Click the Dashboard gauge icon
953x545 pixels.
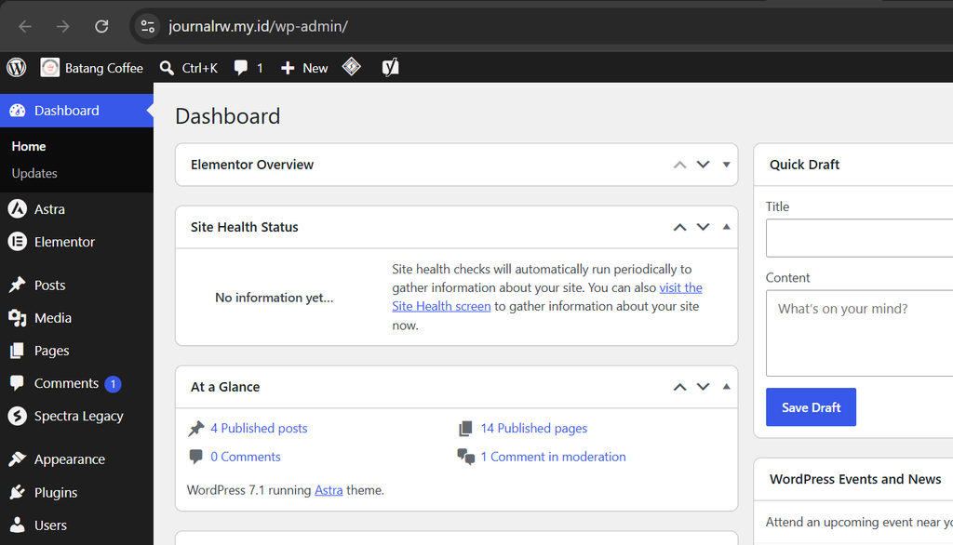18,111
